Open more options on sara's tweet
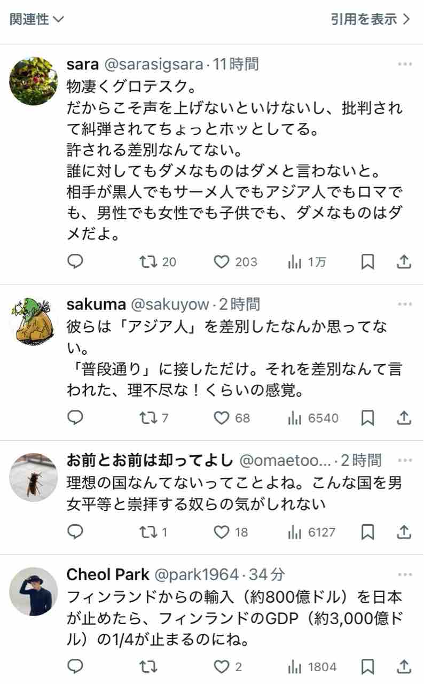424x684 pixels. click(x=404, y=65)
